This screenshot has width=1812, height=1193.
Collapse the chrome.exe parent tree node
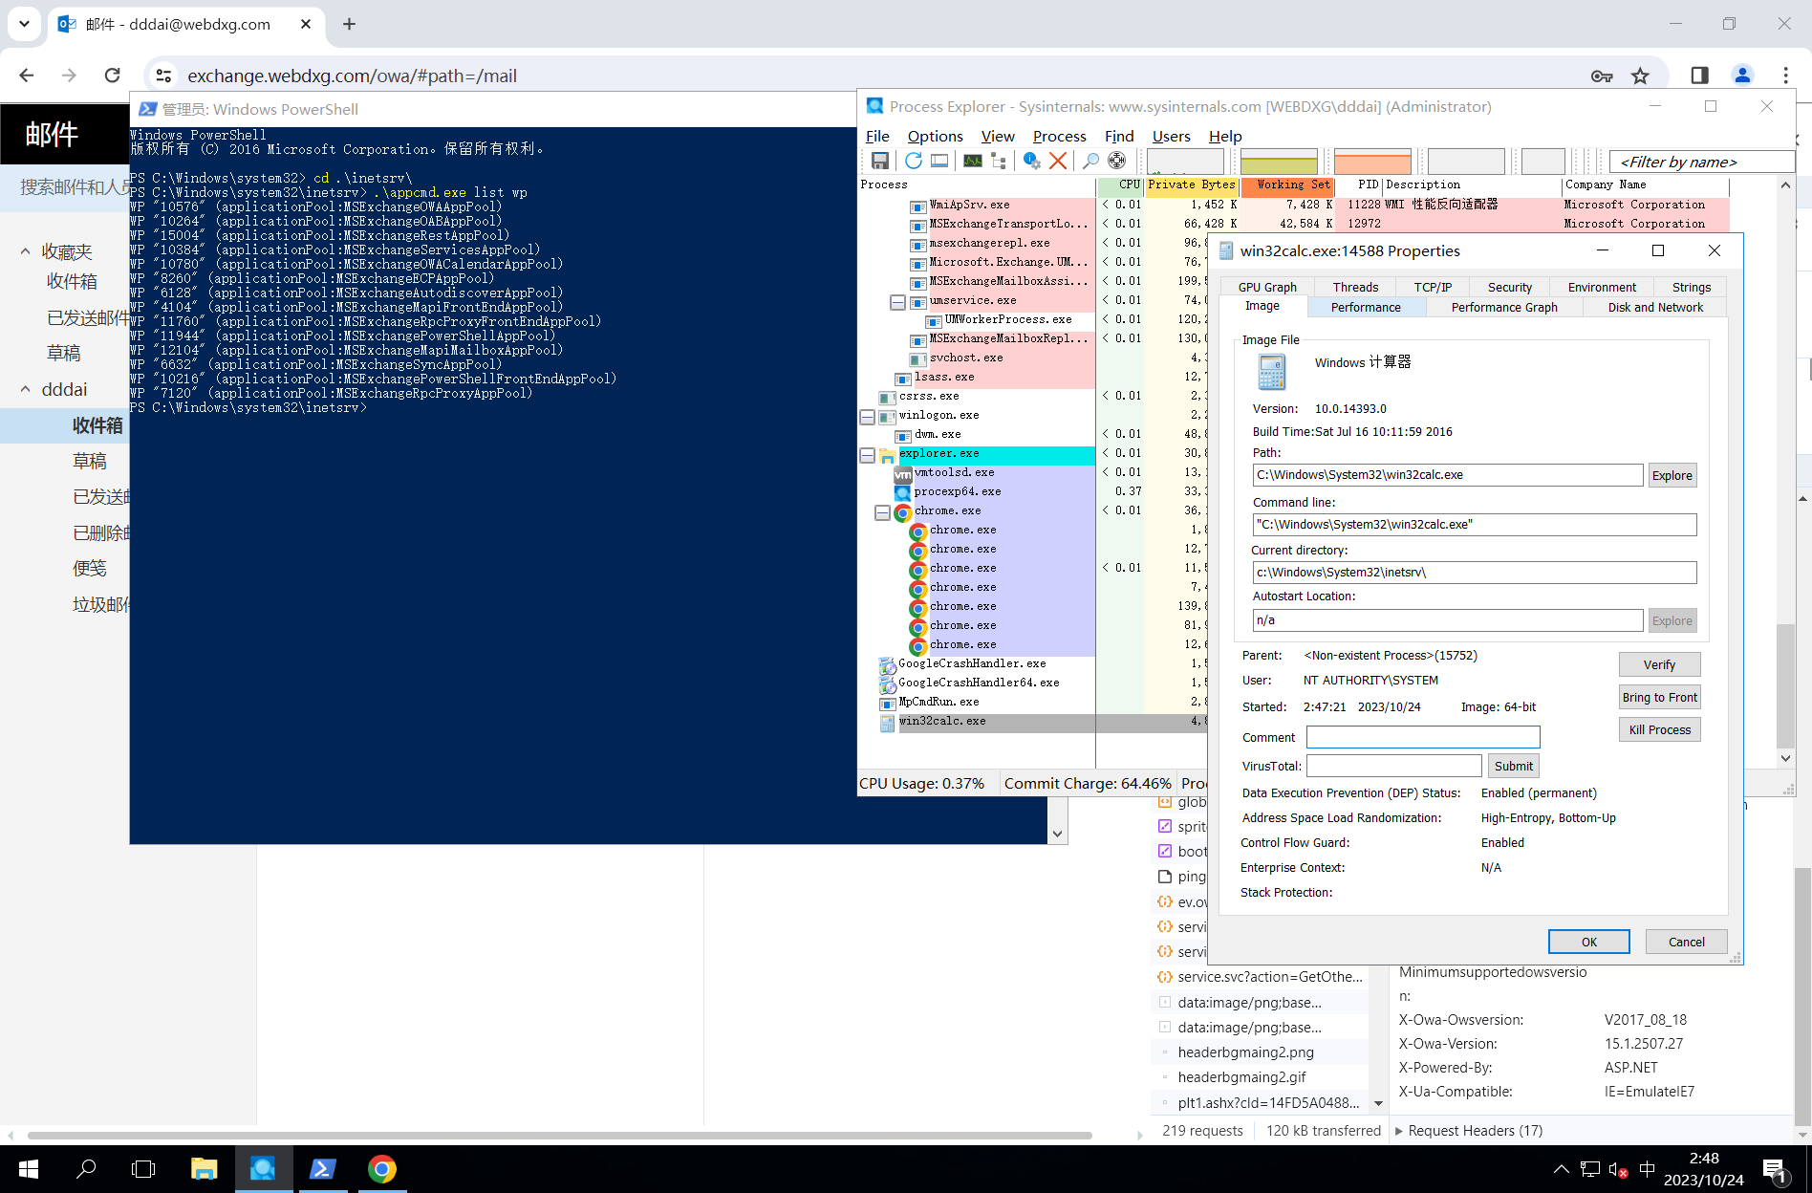point(882,511)
